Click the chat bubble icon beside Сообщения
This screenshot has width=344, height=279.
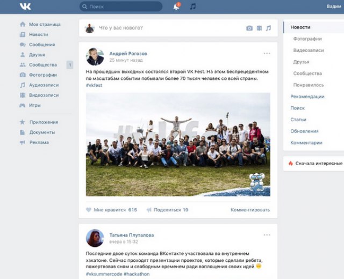click(x=23, y=45)
